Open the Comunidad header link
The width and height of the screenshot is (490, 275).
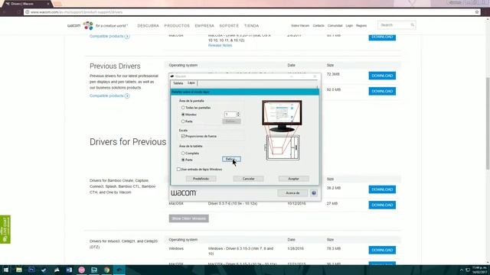click(335, 25)
